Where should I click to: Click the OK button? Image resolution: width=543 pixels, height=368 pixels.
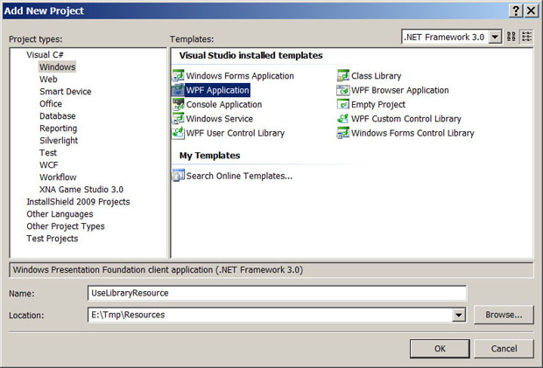(440, 349)
